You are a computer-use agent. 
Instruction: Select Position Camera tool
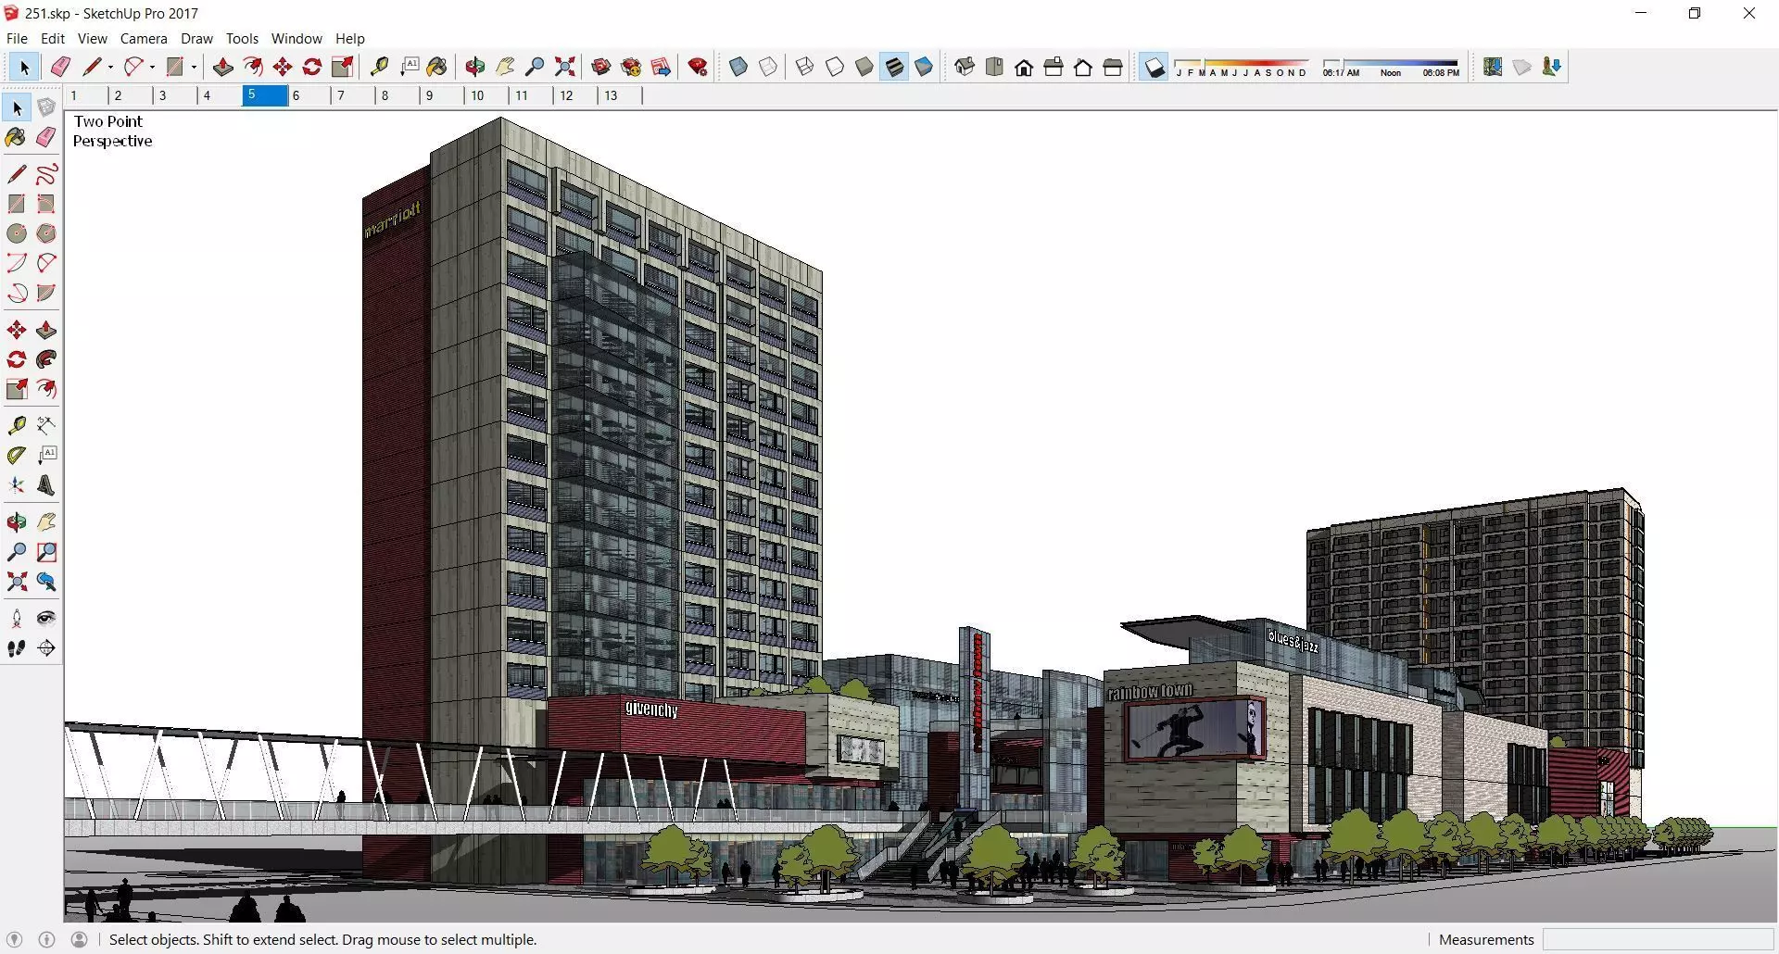click(x=17, y=619)
